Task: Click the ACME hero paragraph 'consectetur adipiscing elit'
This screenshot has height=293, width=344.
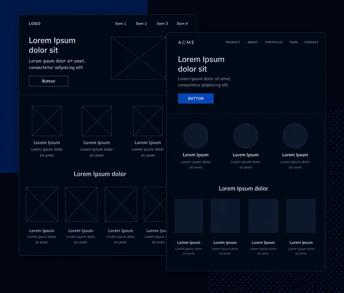Action: tap(203, 85)
